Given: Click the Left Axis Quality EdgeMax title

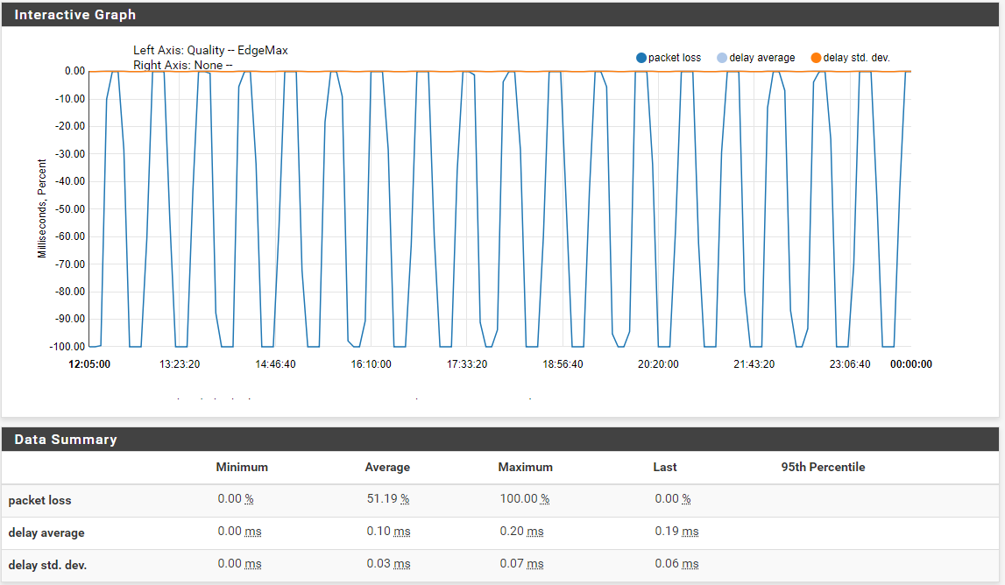Looking at the screenshot, I should pyautogui.click(x=210, y=51).
